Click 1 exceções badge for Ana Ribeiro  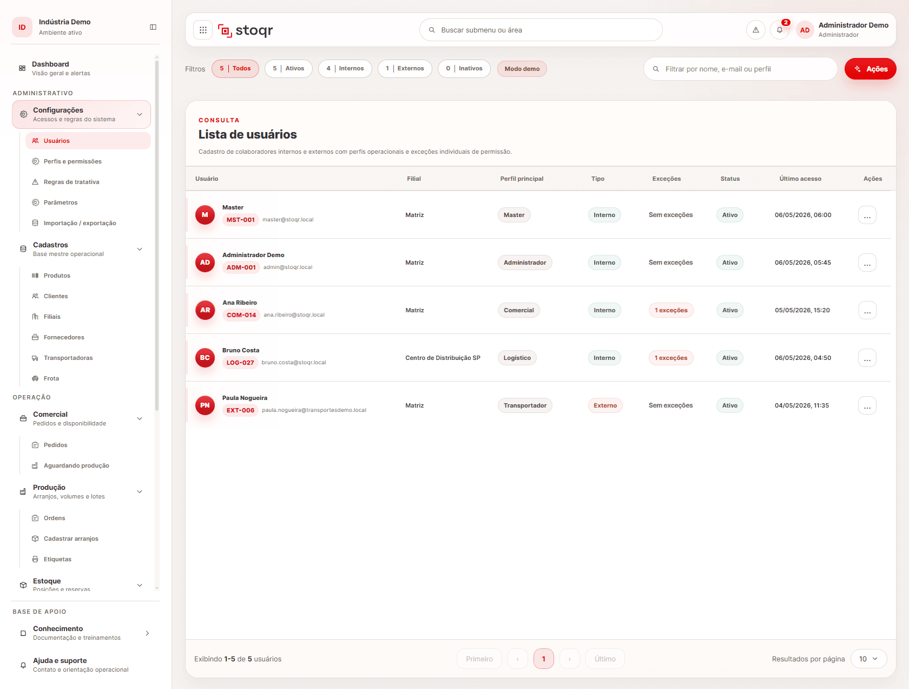tap(671, 310)
